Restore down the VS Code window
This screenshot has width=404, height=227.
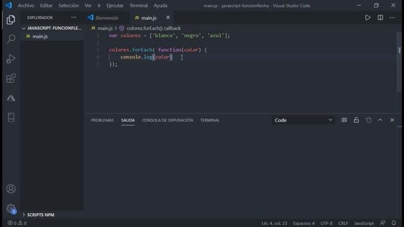click(x=376, y=6)
